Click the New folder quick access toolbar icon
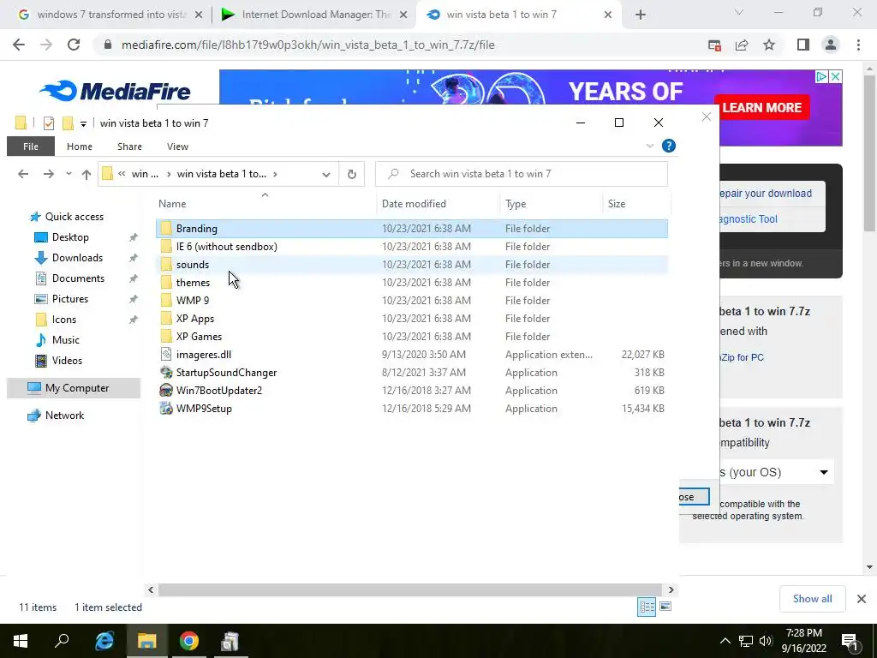 tap(68, 123)
